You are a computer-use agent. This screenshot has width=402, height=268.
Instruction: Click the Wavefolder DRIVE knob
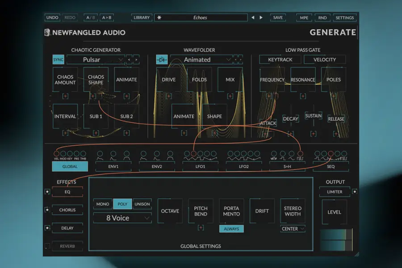pos(168,80)
